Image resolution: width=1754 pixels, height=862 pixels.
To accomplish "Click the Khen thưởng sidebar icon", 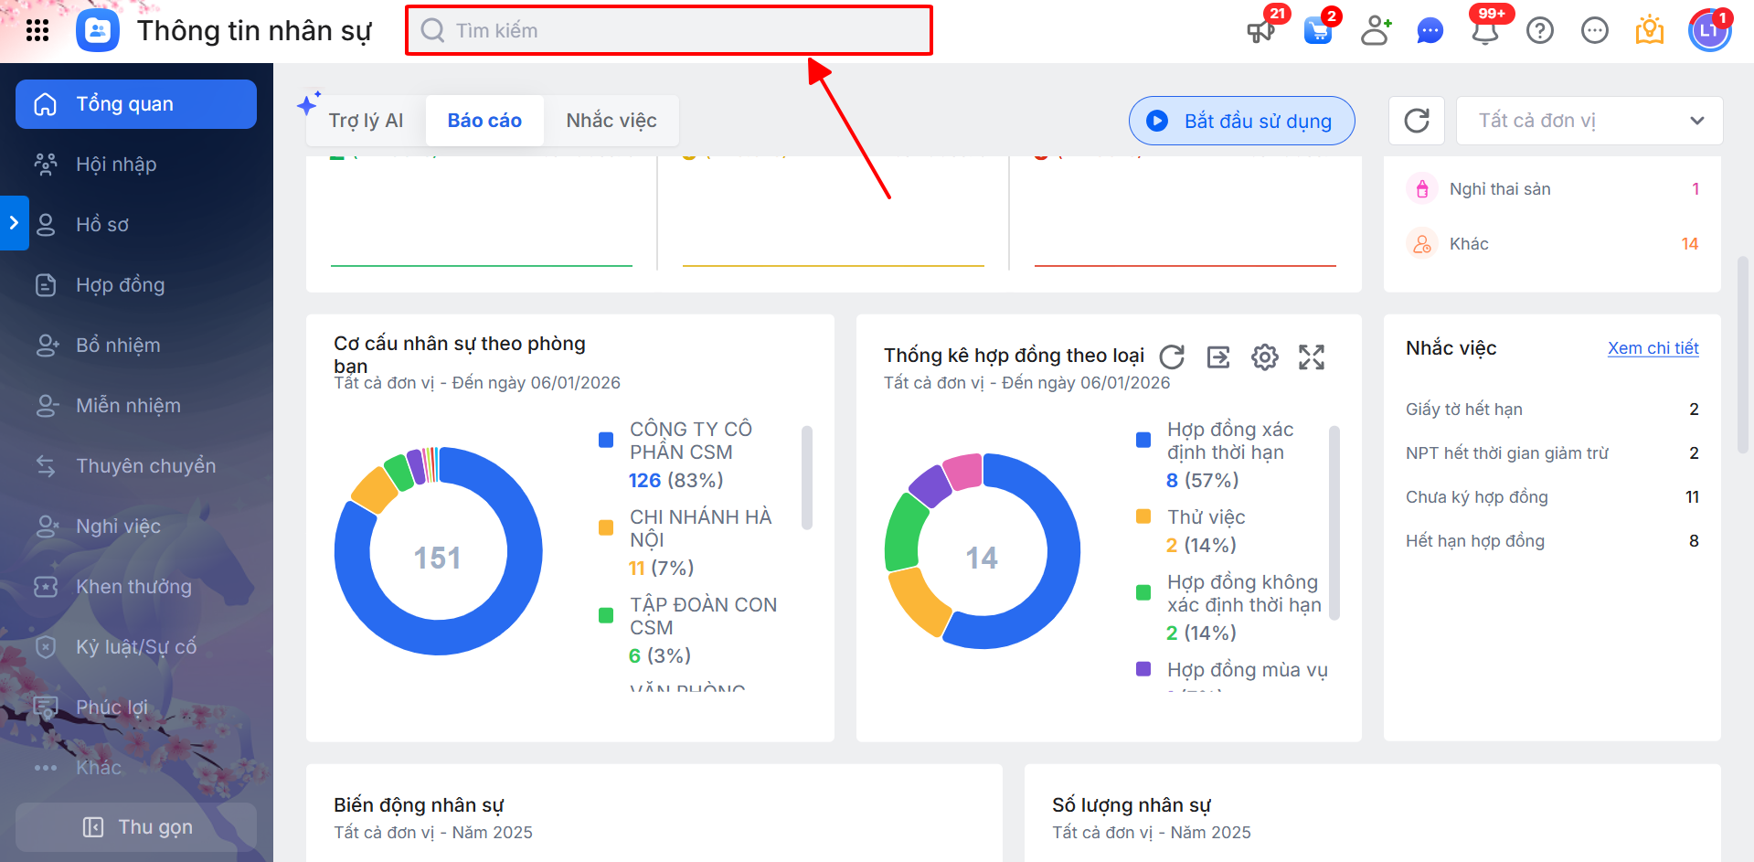I will (46, 587).
